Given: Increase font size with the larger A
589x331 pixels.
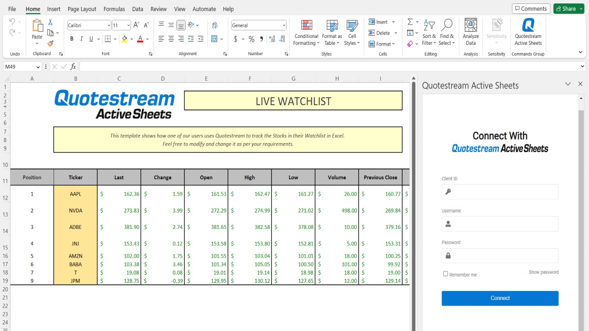Looking at the screenshot, I should tap(136, 25).
